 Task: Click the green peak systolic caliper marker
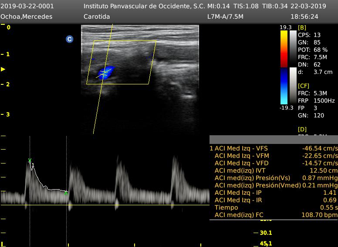click(30, 160)
